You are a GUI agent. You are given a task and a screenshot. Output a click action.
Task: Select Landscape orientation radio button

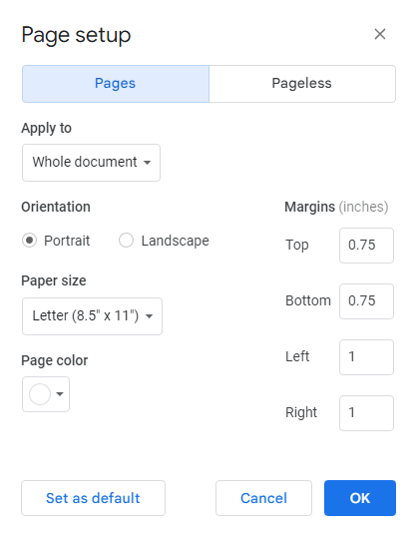(126, 241)
